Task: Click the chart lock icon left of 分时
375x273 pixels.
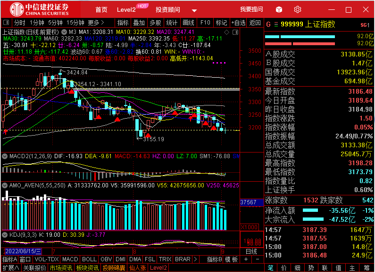Action: 6,23
